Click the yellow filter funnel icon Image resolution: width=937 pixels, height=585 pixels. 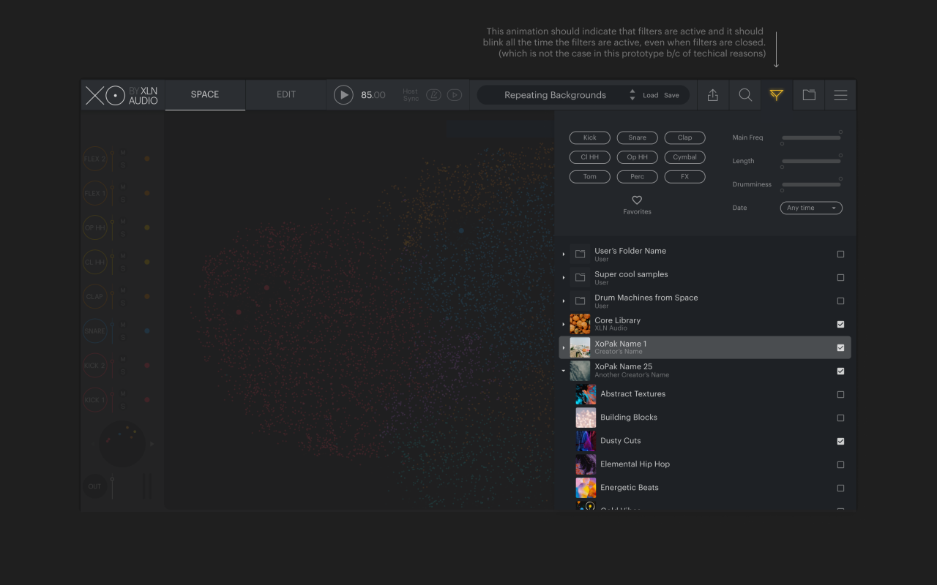(x=776, y=95)
